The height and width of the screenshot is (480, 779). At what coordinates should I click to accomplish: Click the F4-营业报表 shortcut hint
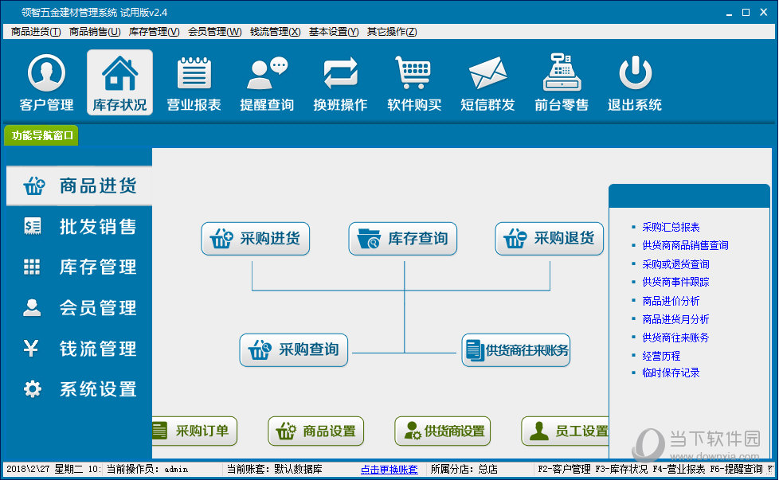[x=679, y=469]
